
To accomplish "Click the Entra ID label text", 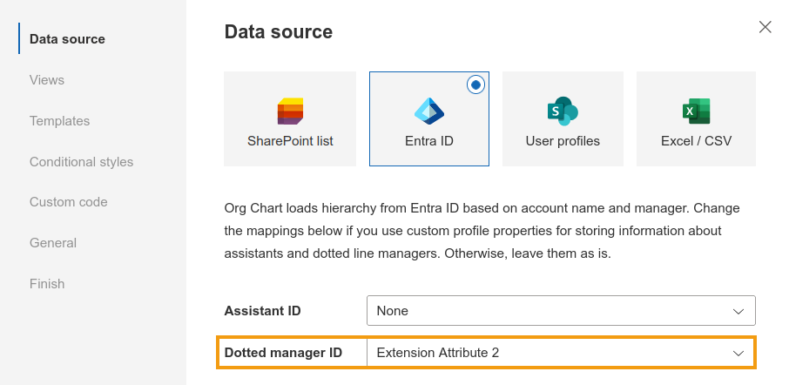I will click(x=429, y=141).
